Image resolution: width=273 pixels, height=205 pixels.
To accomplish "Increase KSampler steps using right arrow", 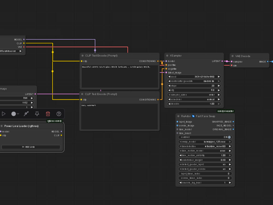I will 219,86.
